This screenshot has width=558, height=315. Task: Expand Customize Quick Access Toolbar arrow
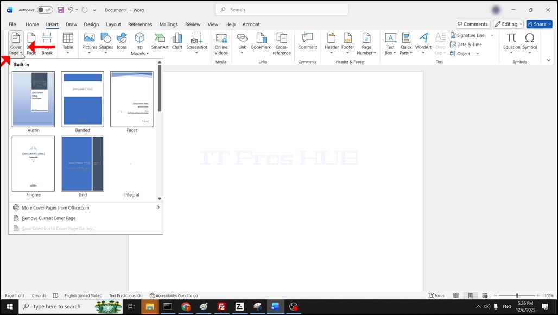pos(94,10)
